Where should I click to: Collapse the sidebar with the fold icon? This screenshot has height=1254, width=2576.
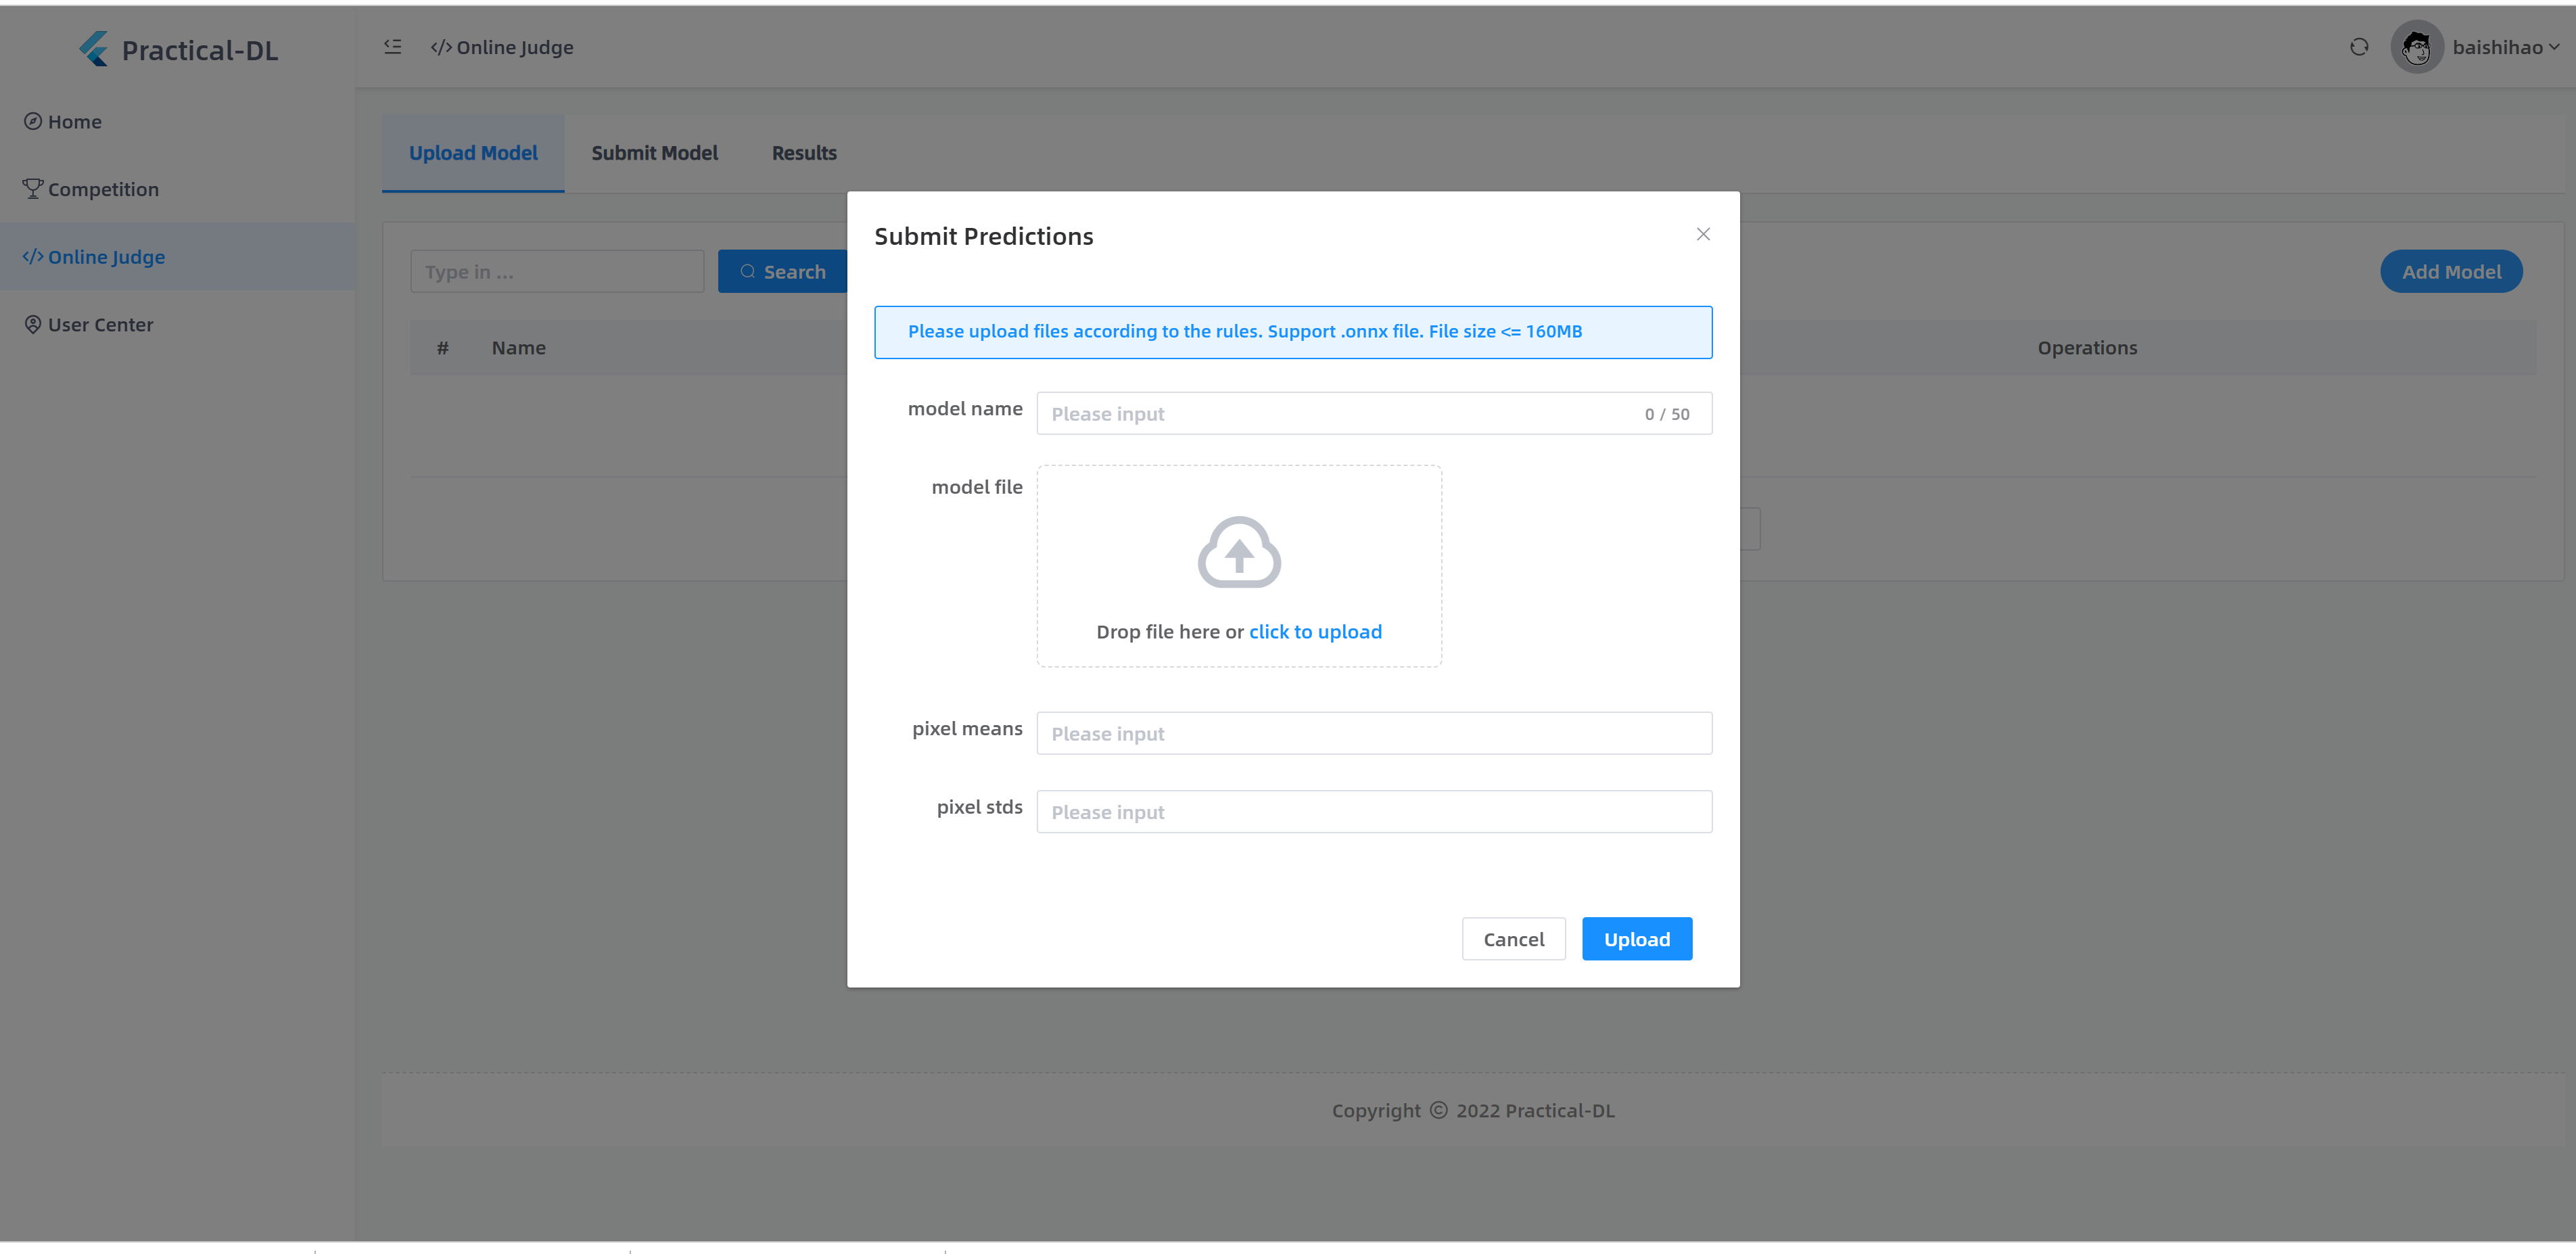click(393, 47)
